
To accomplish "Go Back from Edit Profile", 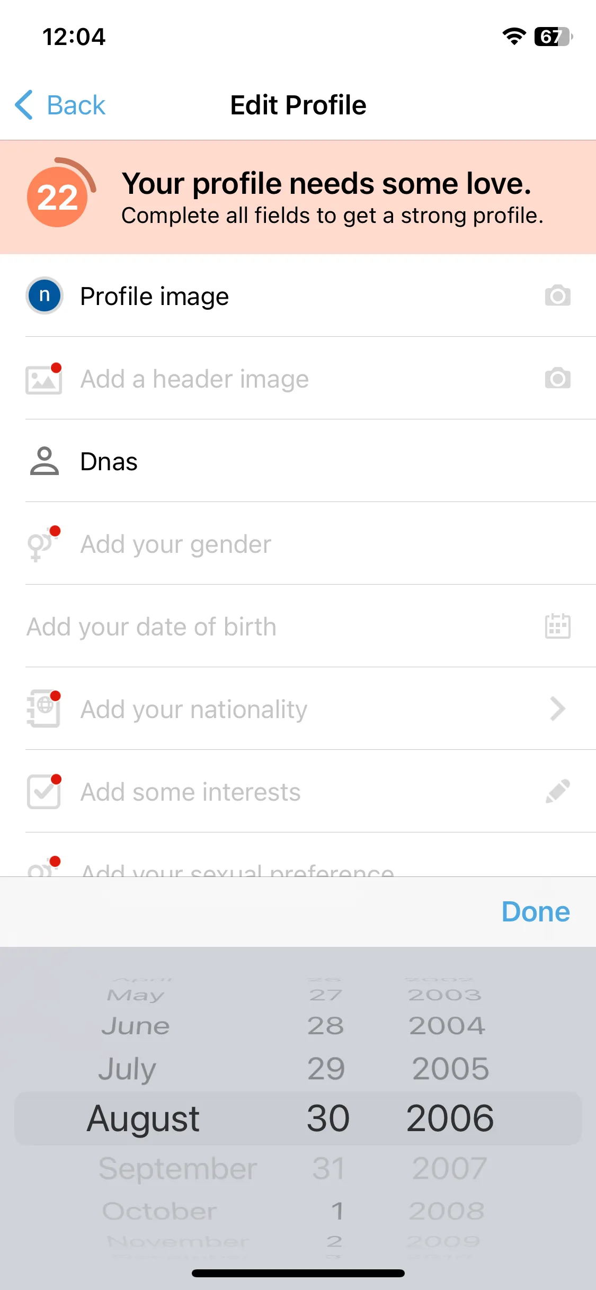I will coord(60,105).
